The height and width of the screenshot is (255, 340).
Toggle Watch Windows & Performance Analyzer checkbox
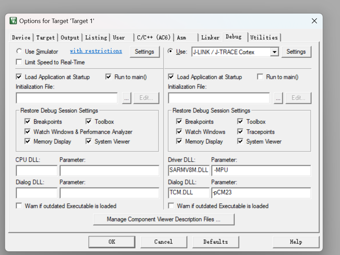(x=27, y=132)
